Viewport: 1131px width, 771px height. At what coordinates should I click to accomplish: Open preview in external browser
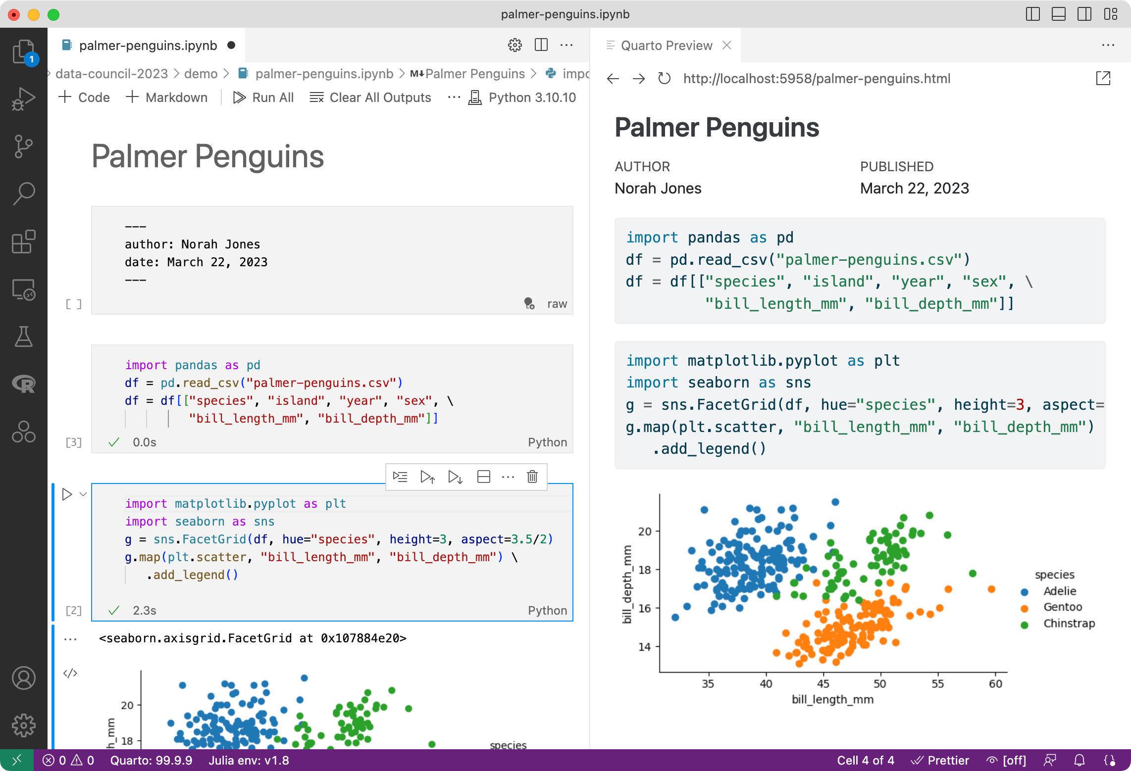tap(1103, 78)
